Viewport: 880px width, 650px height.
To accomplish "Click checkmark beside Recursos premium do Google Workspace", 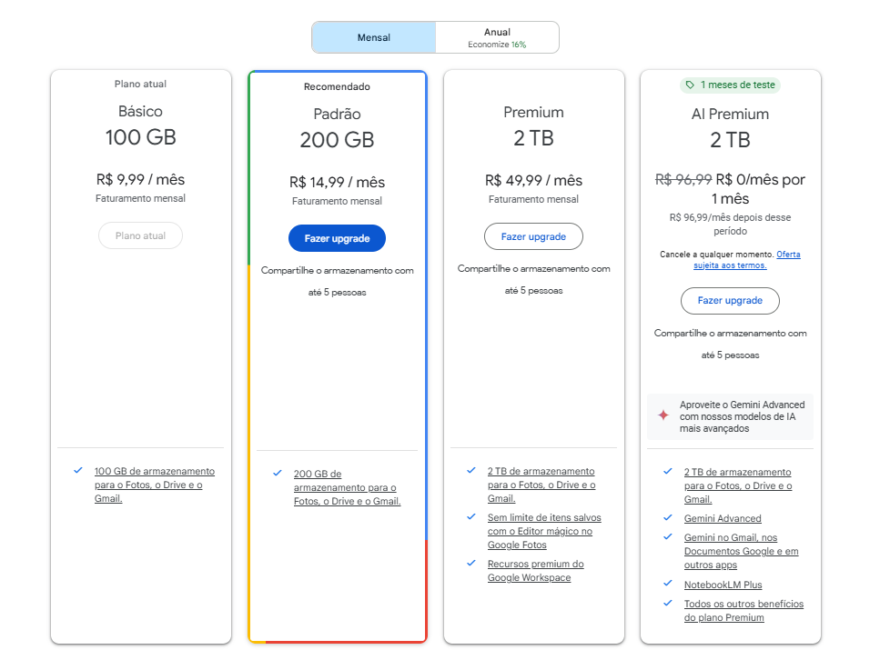I will [x=471, y=563].
